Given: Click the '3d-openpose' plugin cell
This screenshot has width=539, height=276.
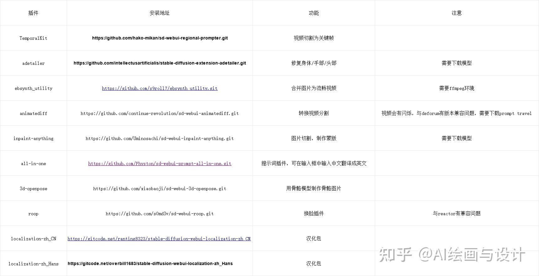Looking at the screenshot, I should coord(33,189).
